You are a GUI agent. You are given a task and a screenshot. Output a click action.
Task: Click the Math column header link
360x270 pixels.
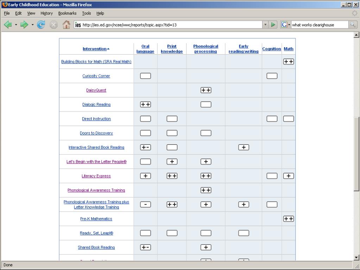tap(288, 49)
